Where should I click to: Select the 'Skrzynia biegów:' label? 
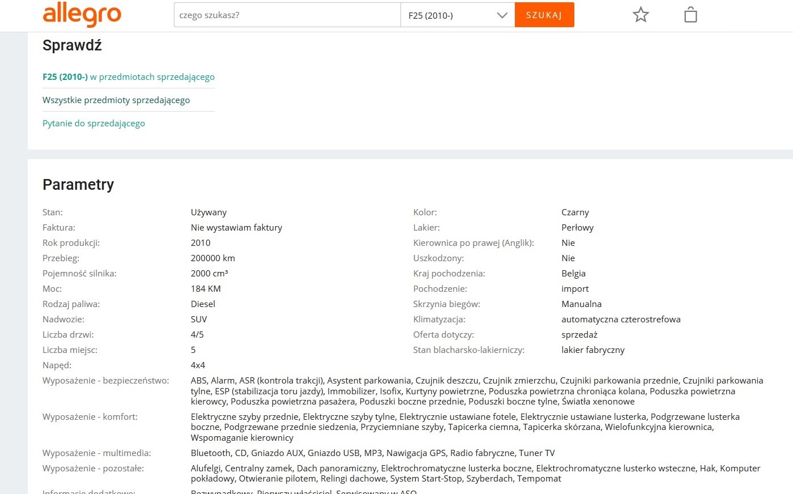[446, 304]
